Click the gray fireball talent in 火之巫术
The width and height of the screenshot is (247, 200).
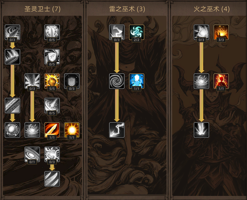click(x=201, y=32)
